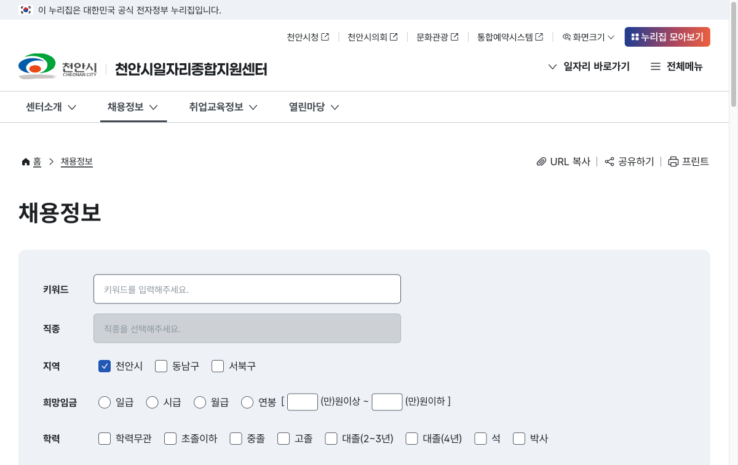Open the 천안시청 link
Screen dimensions: 738x465
pos(307,37)
